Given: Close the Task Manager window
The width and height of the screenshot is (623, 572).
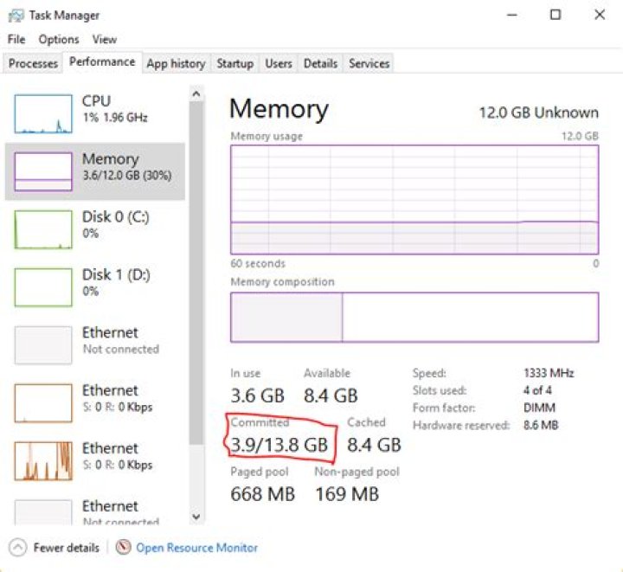Looking at the screenshot, I should click(600, 15).
